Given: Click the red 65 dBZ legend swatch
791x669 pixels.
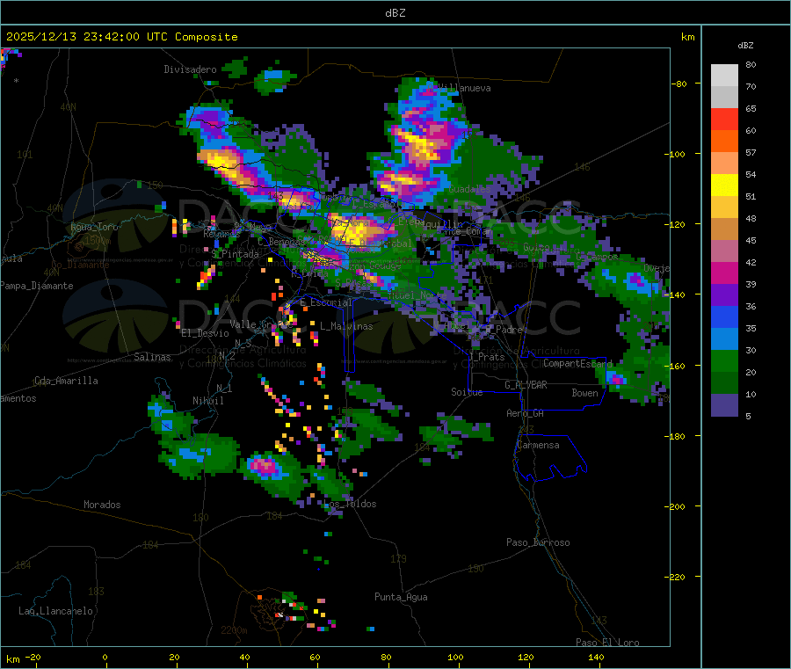Looking at the screenshot, I should (x=724, y=119).
